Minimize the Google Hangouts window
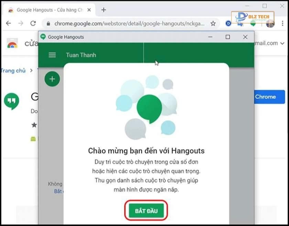Screen dimensions: 289x226 coord(210,37)
